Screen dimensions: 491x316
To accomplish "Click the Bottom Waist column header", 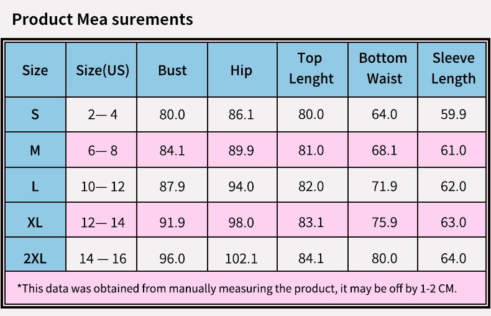I will click(383, 68).
